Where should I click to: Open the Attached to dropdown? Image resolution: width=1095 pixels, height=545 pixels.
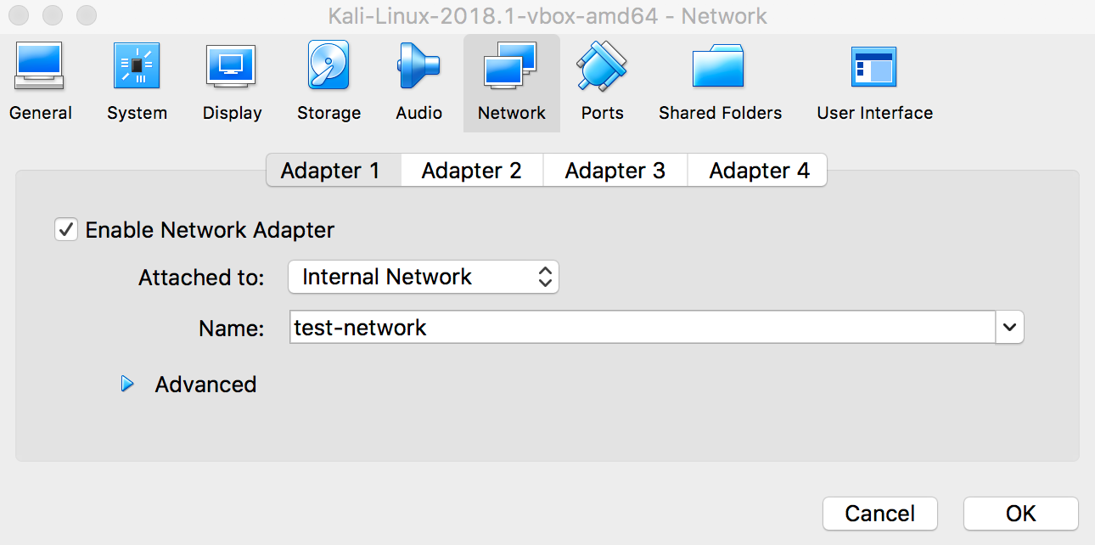pyautogui.click(x=423, y=277)
